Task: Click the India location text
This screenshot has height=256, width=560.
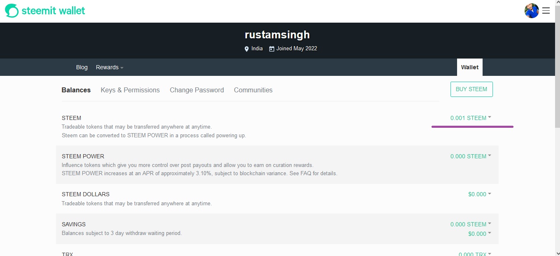Action: [x=257, y=49]
